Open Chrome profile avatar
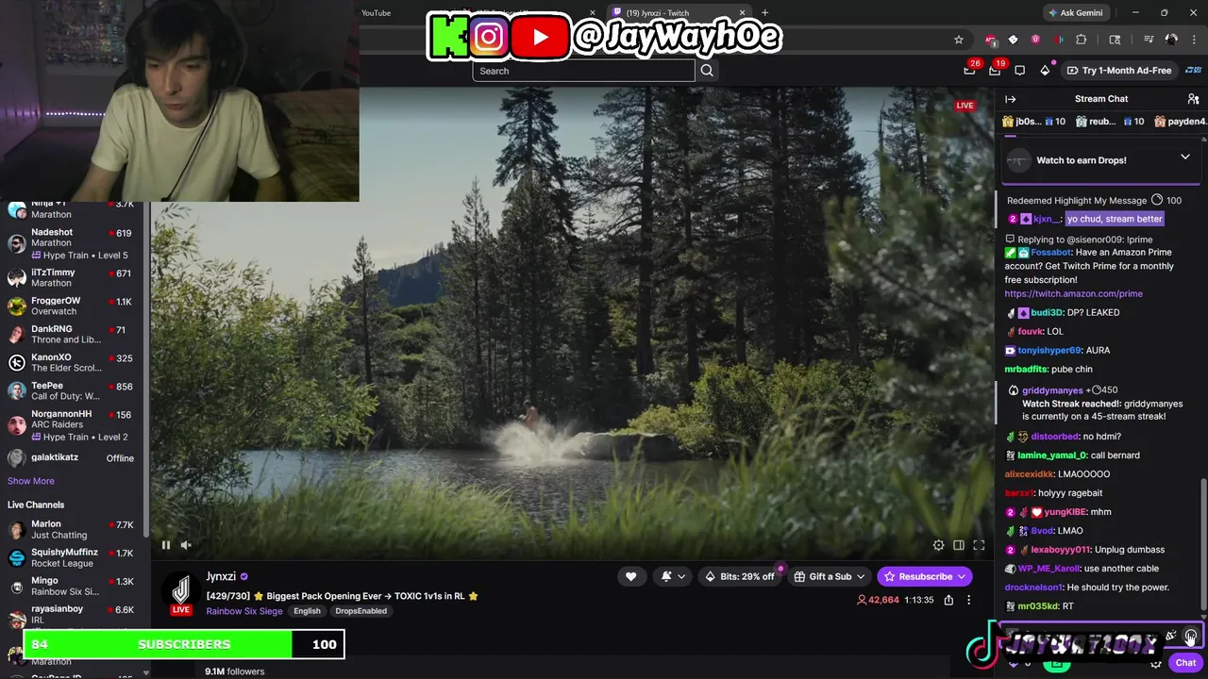This screenshot has width=1208, height=679. tap(1171, 40)
